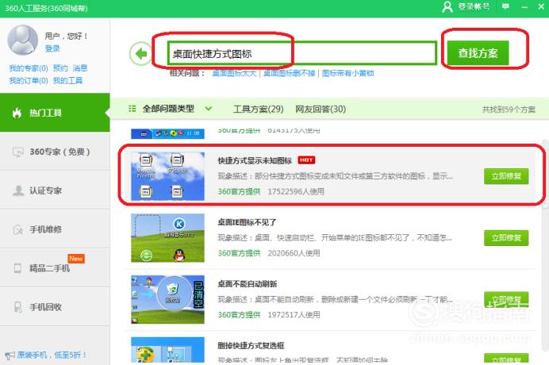This screenshot has width=549, height=365.
Task: Click 立即修复 for 桌面不能自动刷新
Action: tap(506, 299)
